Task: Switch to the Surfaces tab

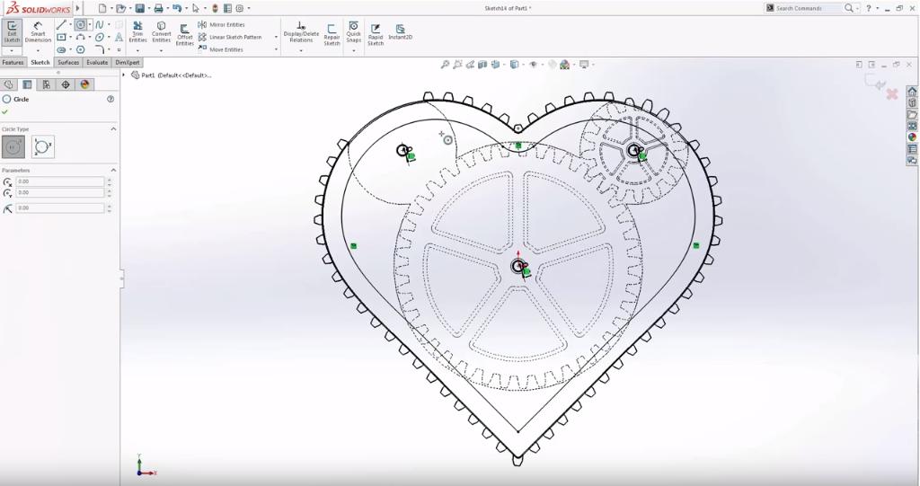Action: (68, 62)
